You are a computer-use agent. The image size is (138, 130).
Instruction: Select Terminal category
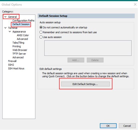point(13,28)
